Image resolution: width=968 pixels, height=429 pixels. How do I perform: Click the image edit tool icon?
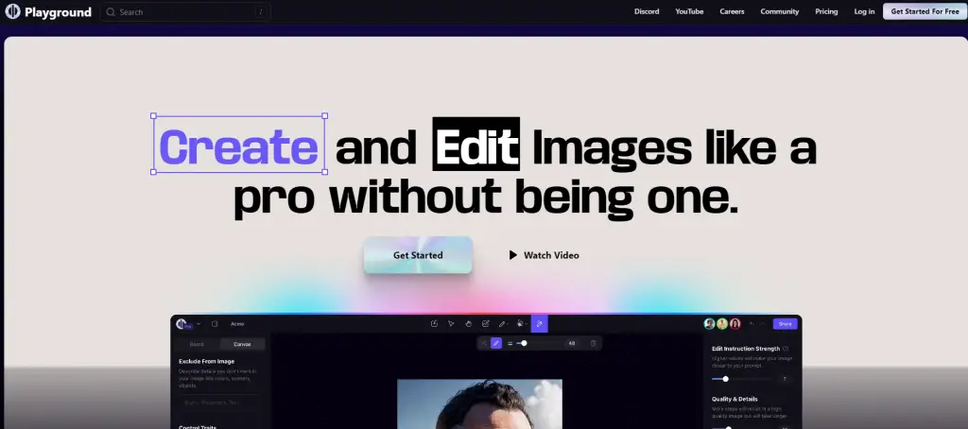(485, 324)
